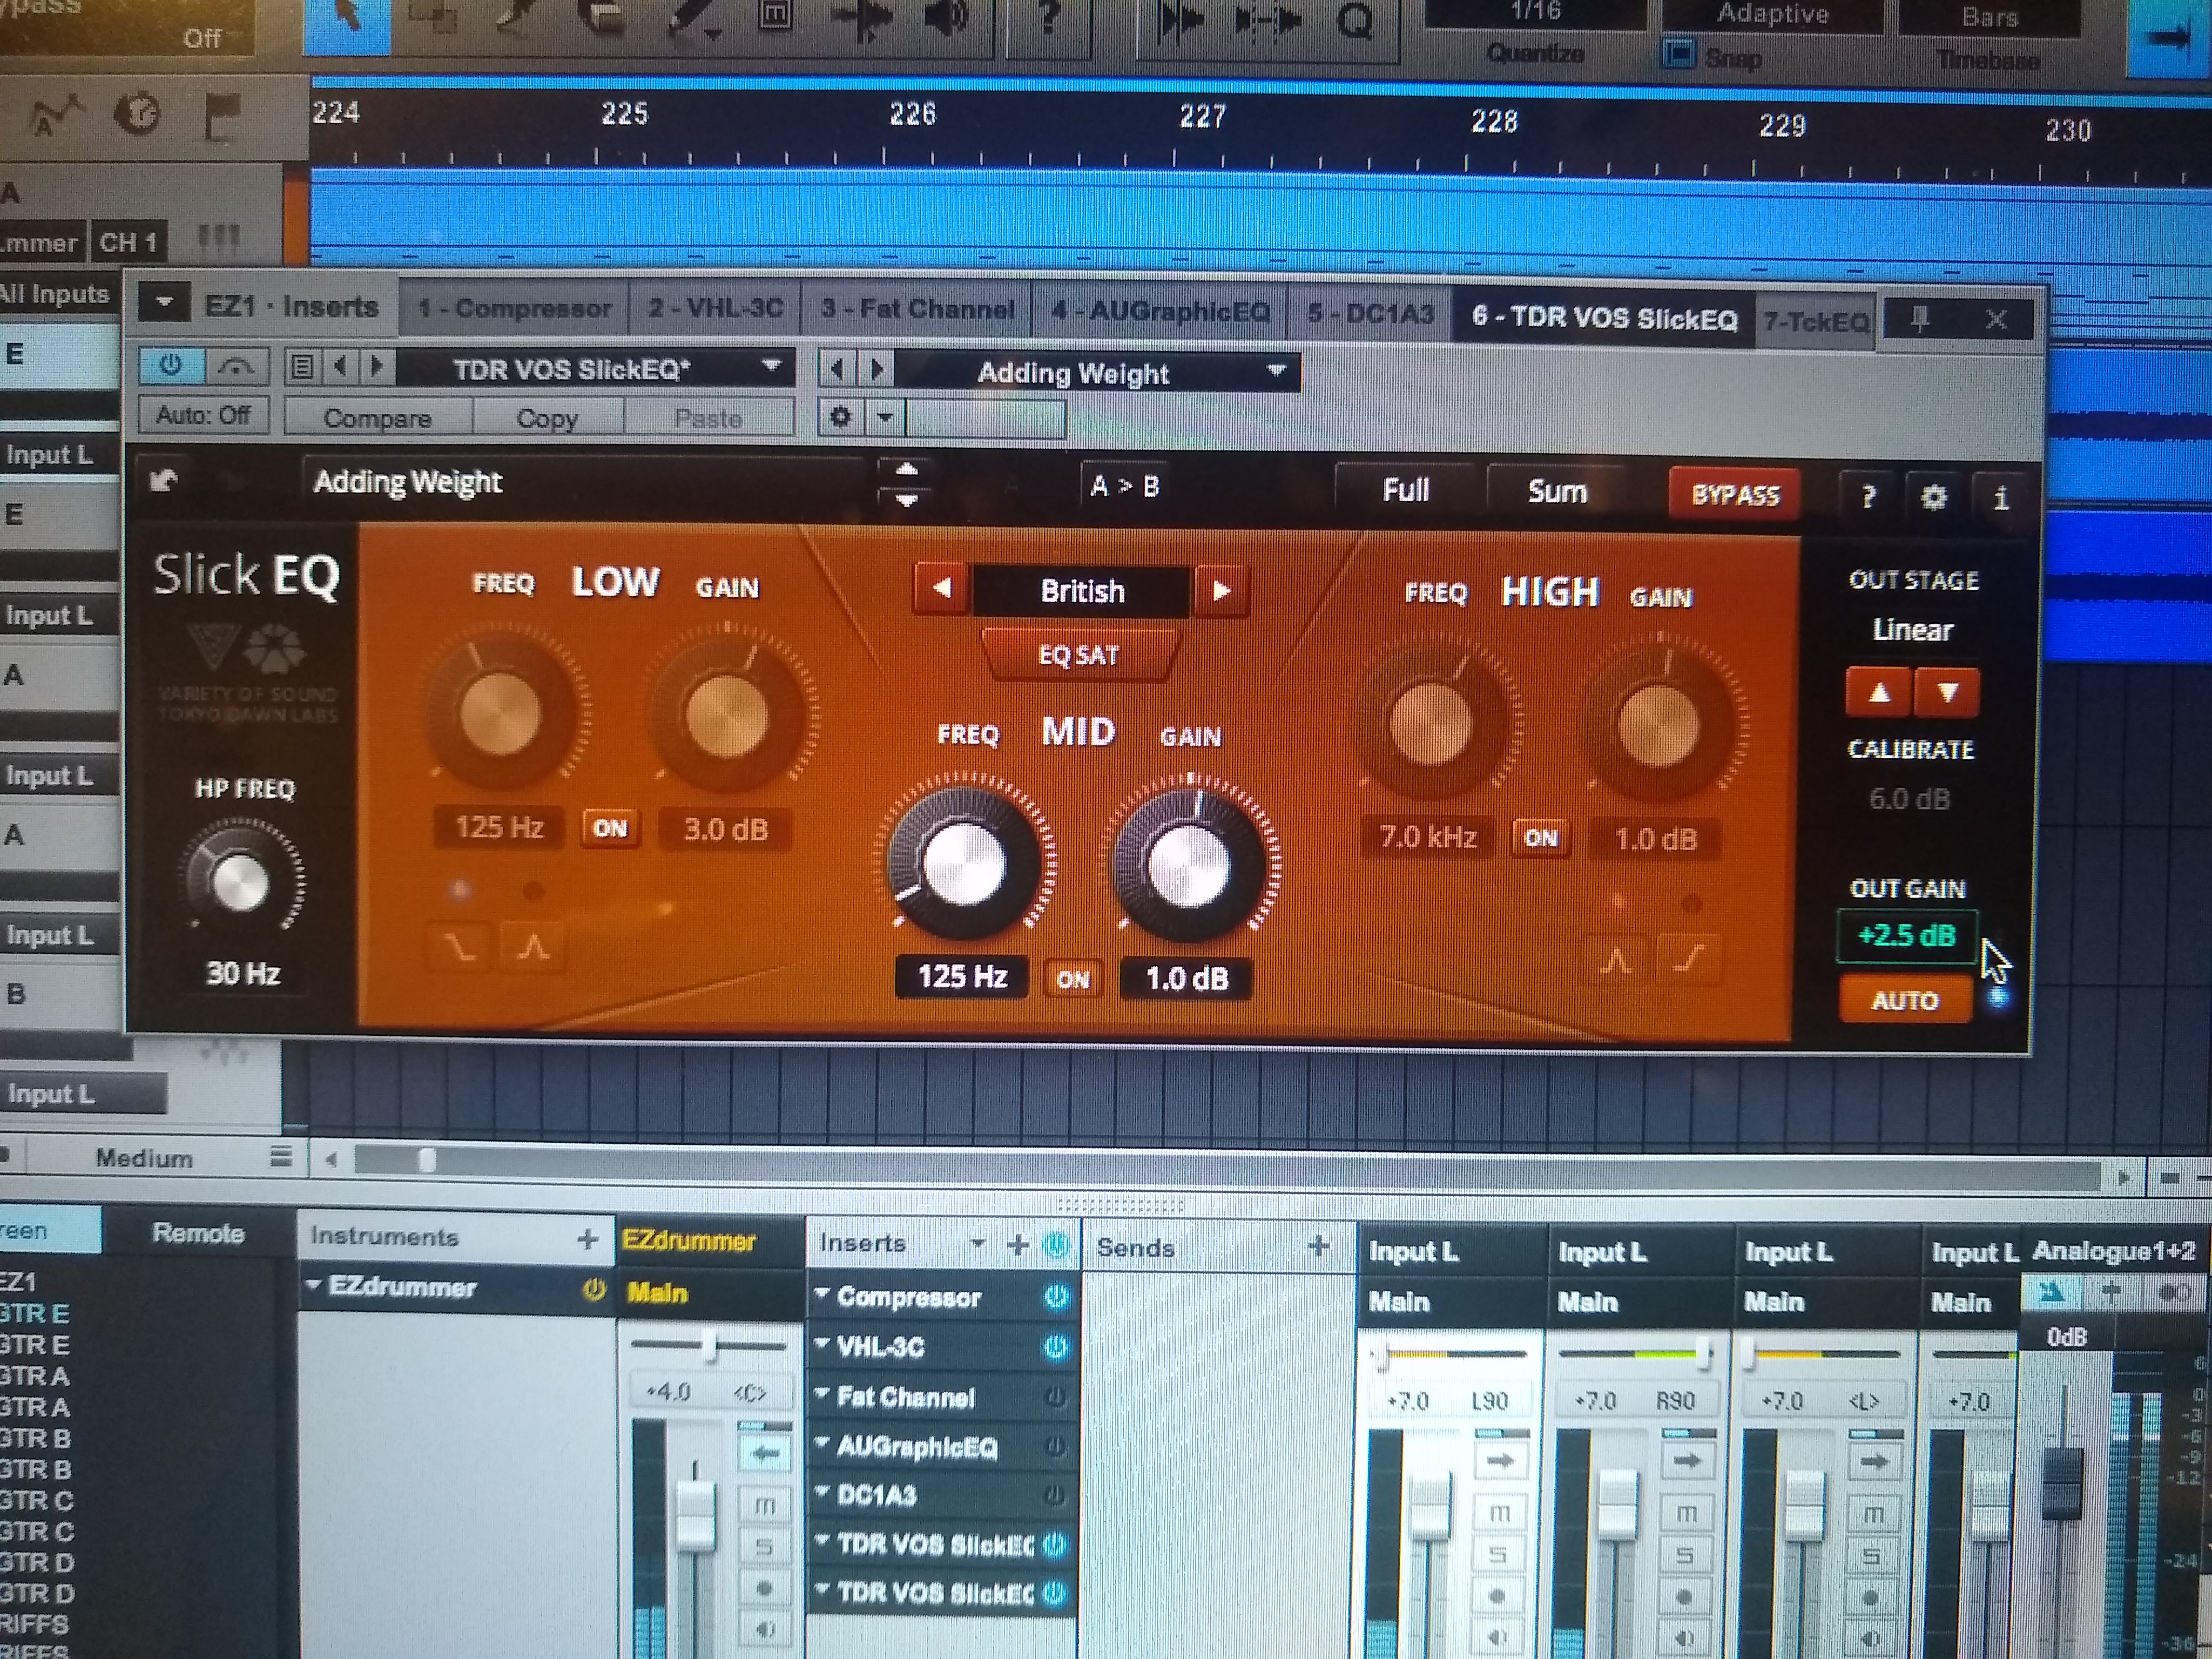Click the Compare button
The image size is (2212, 1659).
377,418
